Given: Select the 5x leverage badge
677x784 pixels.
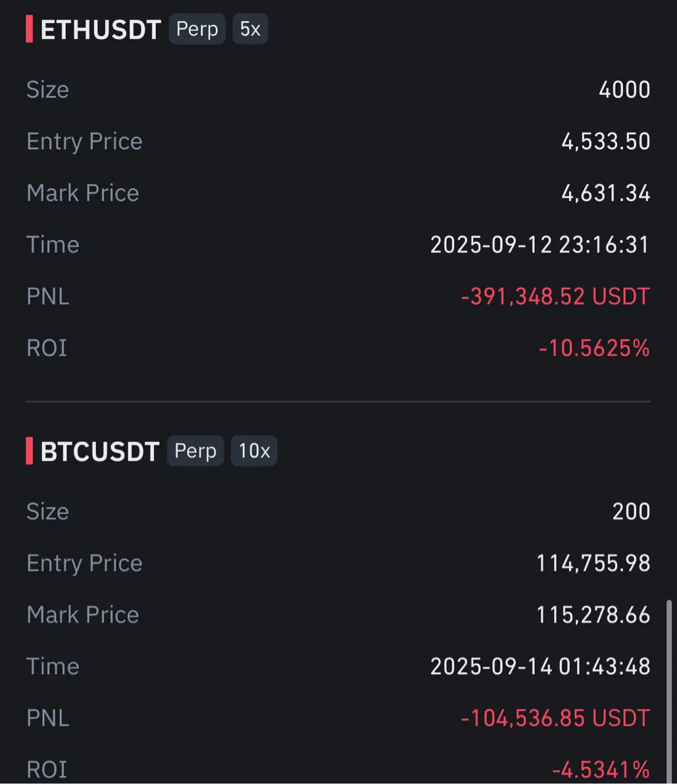Looking at the screenshot, I should click(250, 30).
